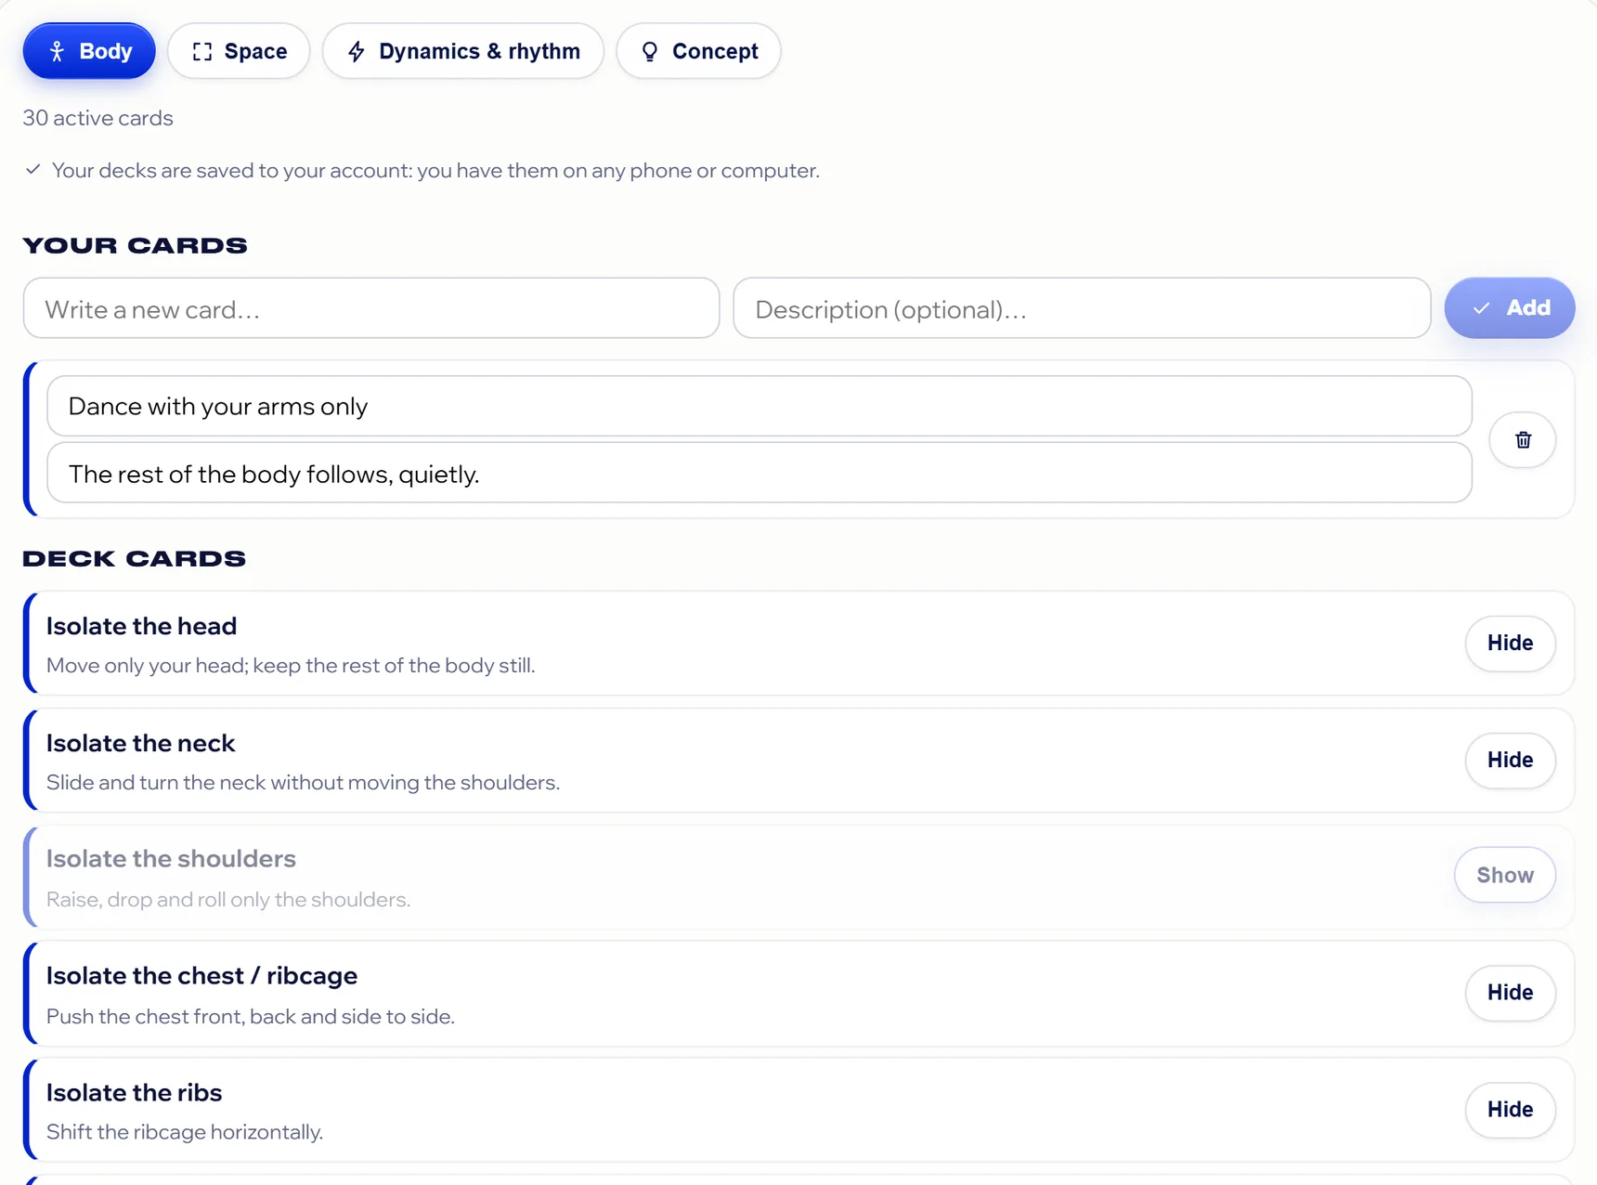Viewport: 1597px width, 1185px height.
Task: Click Move only your head description
Action: click(x=291, y=665)
